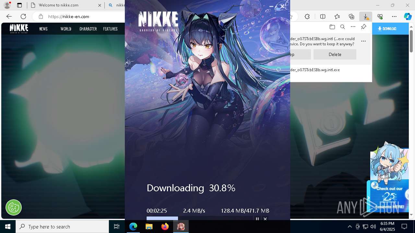Viewport: 415px width, 233px height.
Task: Minimize the NIKKE launcher window
Action: click(271, 6)
